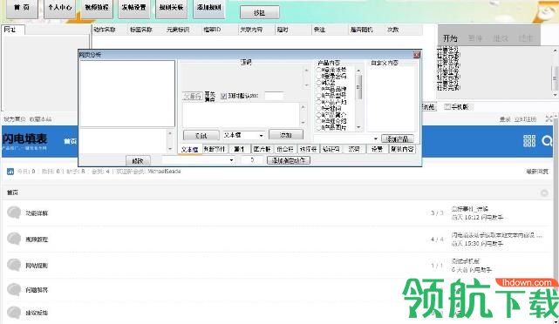Click the chat bubble icon beside 视频教程 forum
The image size is (559, 324).
coord(14,239)
